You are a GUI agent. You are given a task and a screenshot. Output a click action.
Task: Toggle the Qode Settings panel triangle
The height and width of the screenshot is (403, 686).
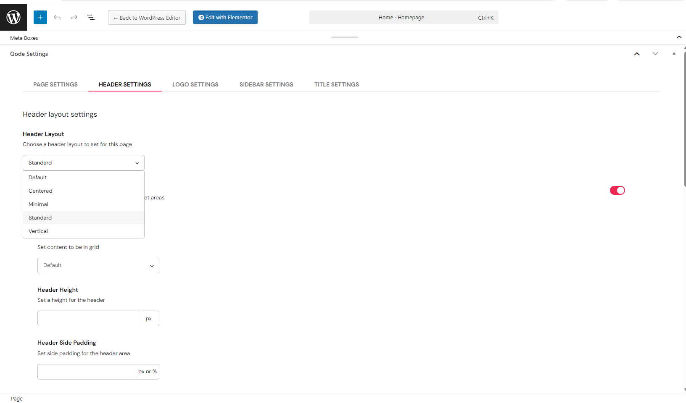(674, 54)
